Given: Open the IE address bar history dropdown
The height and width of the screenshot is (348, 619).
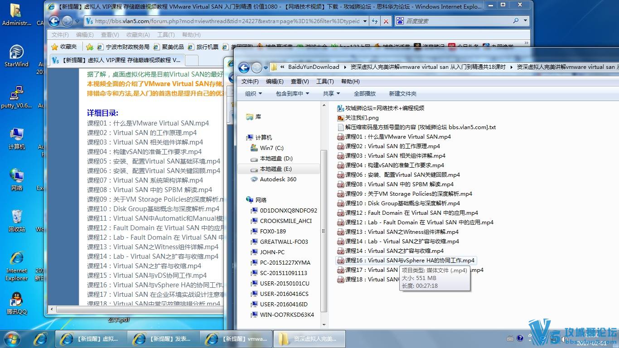Looking at the screenshot, I should (364, 21).
